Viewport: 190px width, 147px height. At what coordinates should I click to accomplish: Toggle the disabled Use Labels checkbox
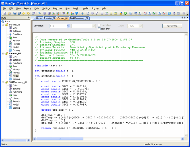coord(99,25)
